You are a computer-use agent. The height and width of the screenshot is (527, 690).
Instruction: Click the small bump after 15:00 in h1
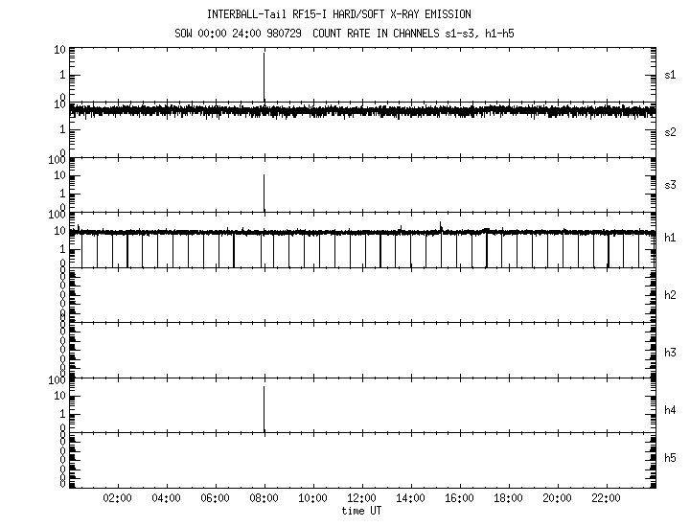(x=441, y=226)
